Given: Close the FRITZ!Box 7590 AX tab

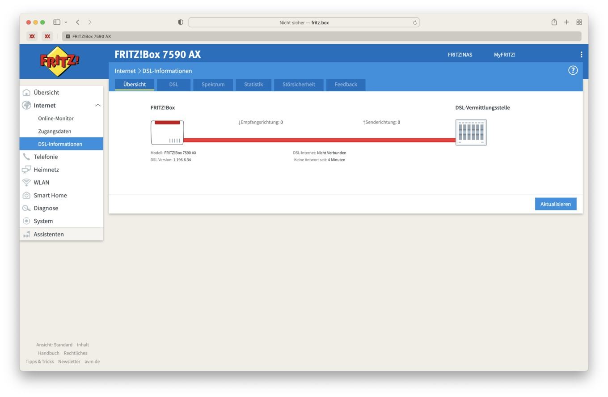Looking at the screenshot, I should click(x=68, y=36).
